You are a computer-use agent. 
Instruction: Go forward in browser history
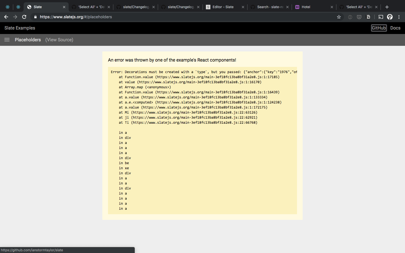click(x=15, y=17)
